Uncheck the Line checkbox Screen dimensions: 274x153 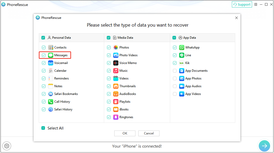coord(175,55)
